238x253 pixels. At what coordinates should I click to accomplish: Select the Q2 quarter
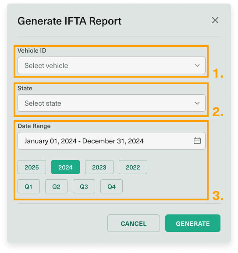[56, 186]
